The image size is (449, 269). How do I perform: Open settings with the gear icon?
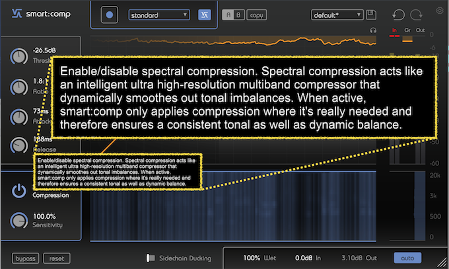click(x=440, y=11)
